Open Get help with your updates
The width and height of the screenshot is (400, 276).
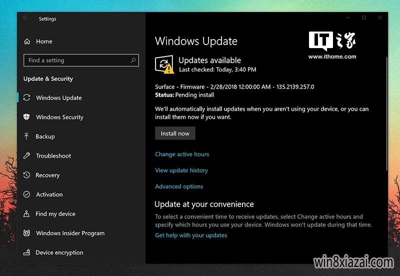191,235
